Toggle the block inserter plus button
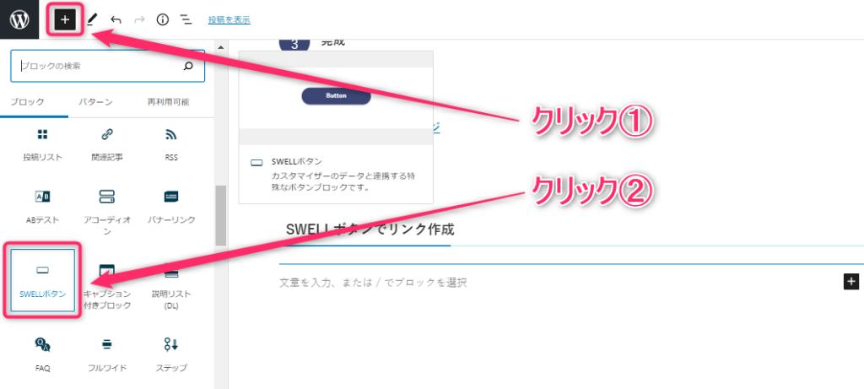Image resolution: width=864 pixels, height=389 pixels. pos(64,20)
